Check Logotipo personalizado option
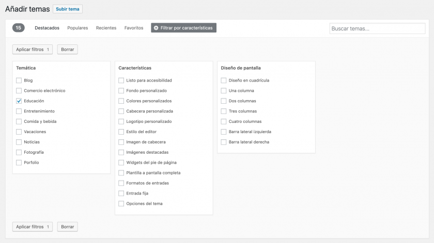This screenshot has height=243, width=434. pos(121,122)
